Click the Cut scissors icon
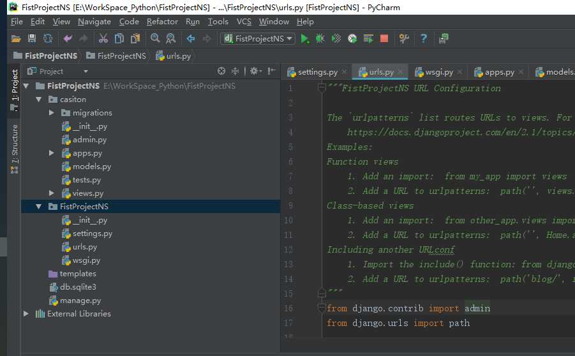The image size is (575, 356). (x=103, y=38)
